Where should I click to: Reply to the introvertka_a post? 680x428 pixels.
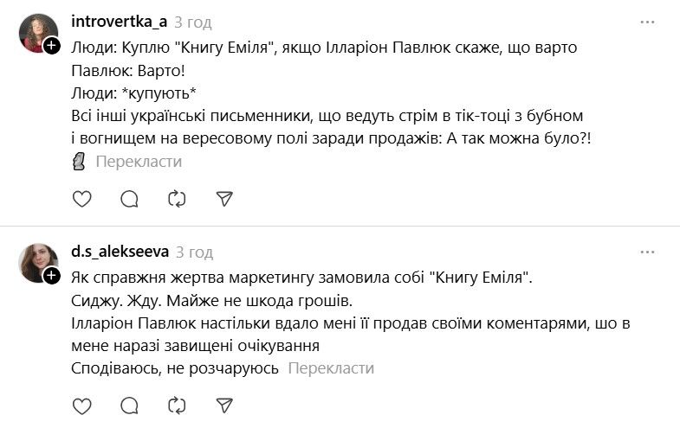[129, 199]
